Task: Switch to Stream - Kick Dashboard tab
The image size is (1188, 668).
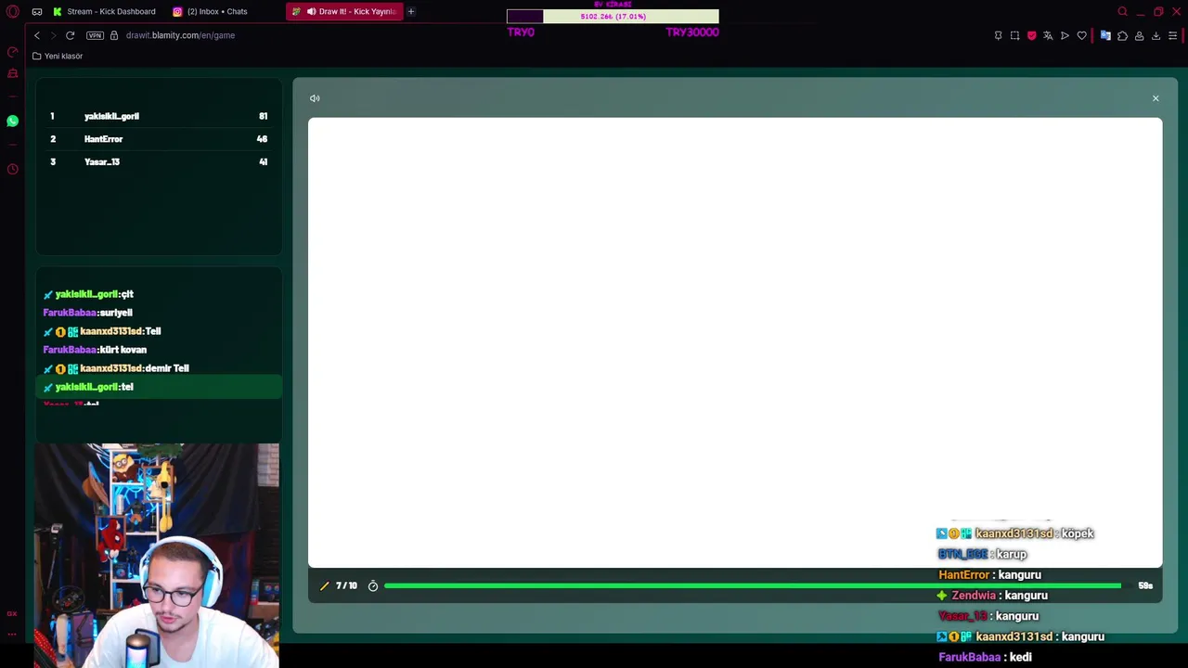Action: (105, 11)
